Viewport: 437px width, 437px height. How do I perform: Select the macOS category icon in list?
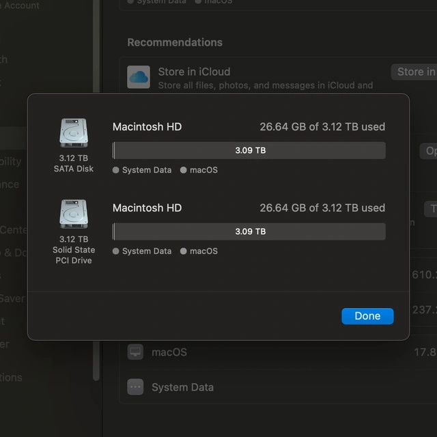[x=135, y=352]
